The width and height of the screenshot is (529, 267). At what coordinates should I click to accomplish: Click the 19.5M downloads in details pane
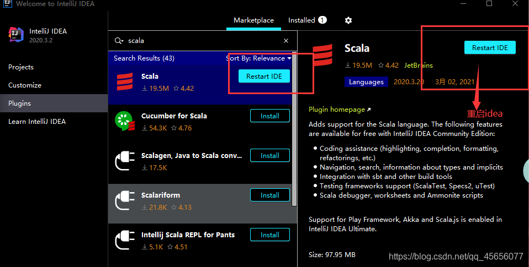point(358,66)
